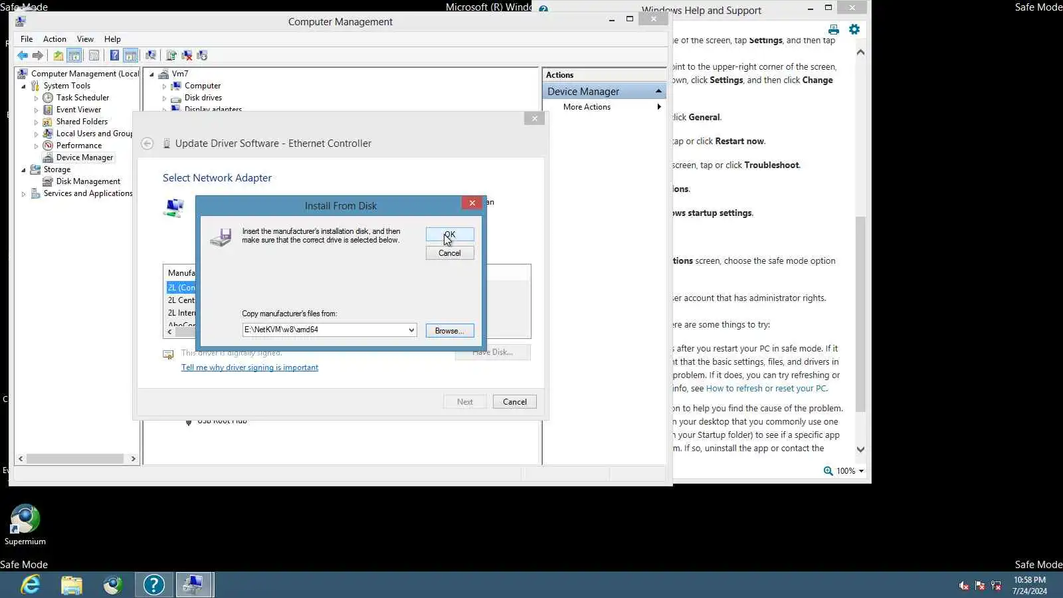Viewport: 1063px width, 598px height.
Task: Click the Help window vertical scrollbar thumb
Action: [860, 314]
